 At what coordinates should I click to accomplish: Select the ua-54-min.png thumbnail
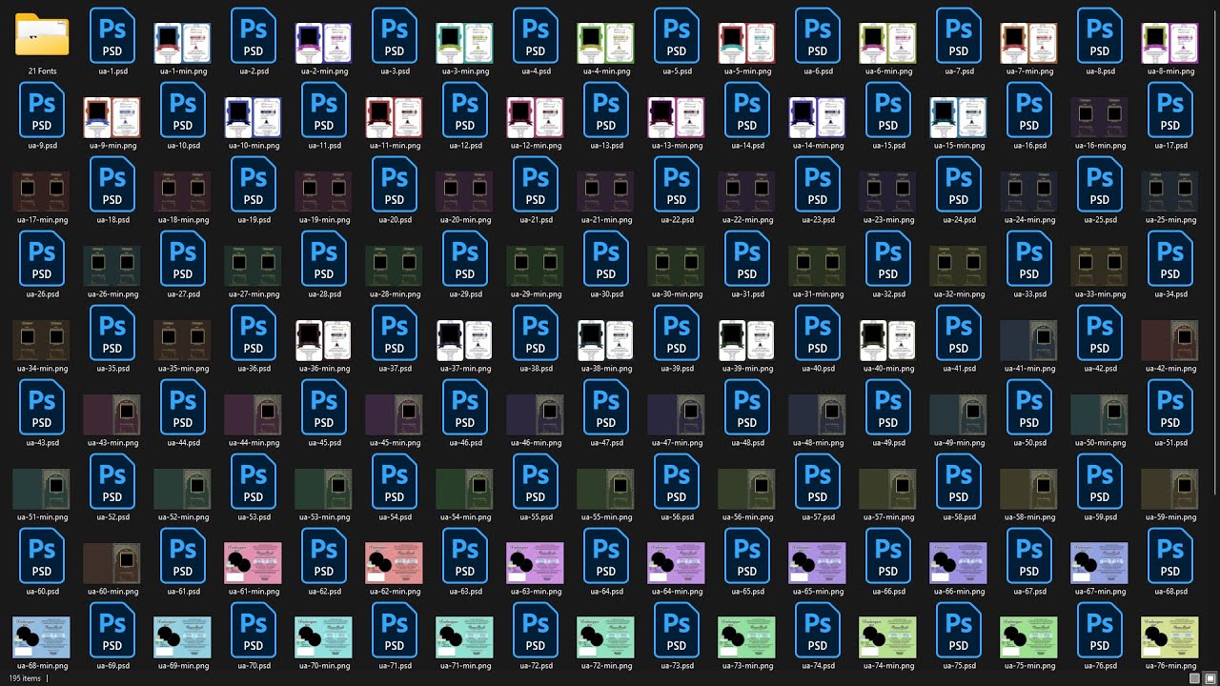tap(465, 490)
